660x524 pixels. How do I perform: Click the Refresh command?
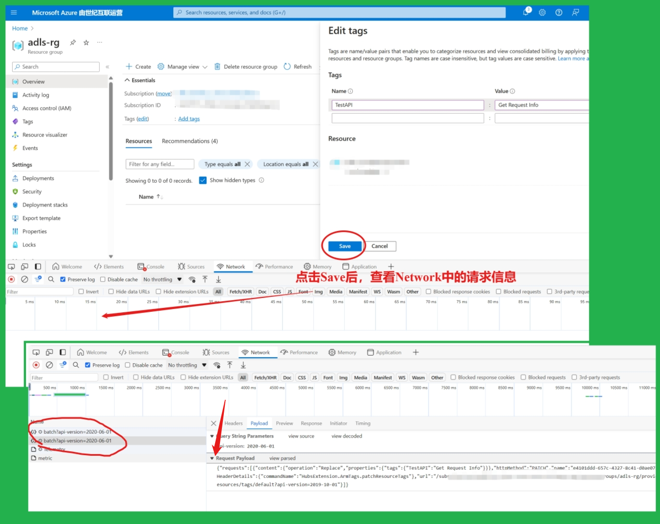click(x=298, y=67)
